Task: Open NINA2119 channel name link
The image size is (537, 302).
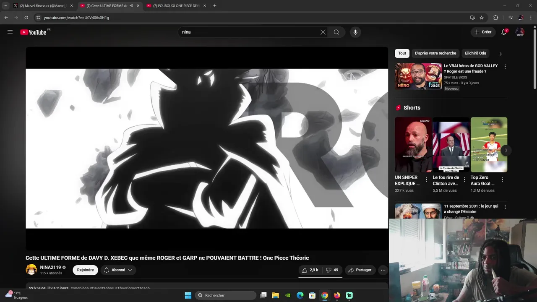Action: [50, 268]
